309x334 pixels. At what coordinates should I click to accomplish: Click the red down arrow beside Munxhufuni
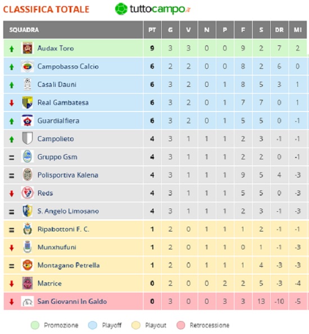click(x=12, y=248)
